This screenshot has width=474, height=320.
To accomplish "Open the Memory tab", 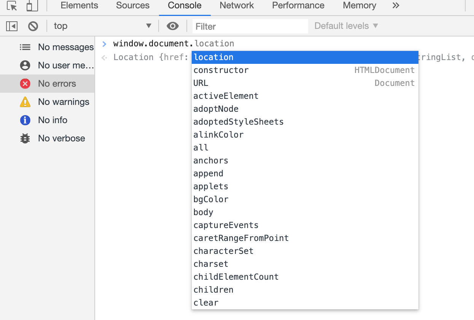I will coord(359,6).
